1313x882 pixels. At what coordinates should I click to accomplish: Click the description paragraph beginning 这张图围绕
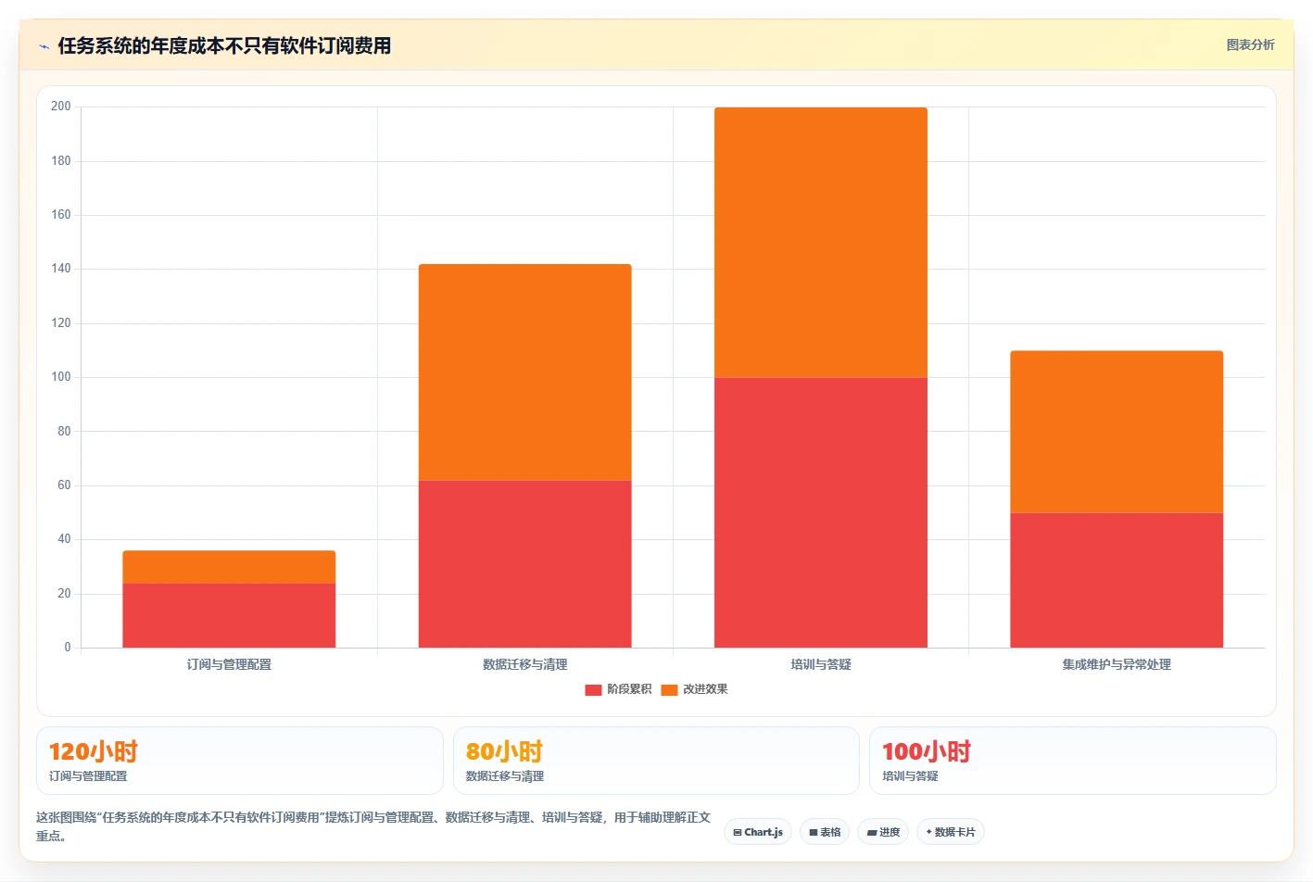(x=373, y=826)
